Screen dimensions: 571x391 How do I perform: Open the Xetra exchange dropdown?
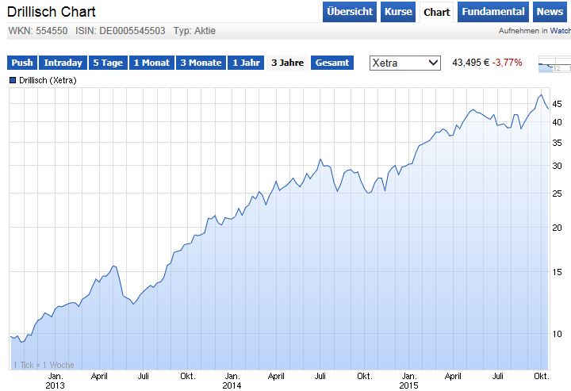click(x=405, y=63)
